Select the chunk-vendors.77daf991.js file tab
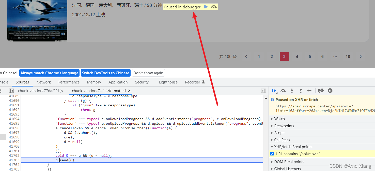Viewport: 375px width, 171px height. pyautogui.click(x=40, y=91)
